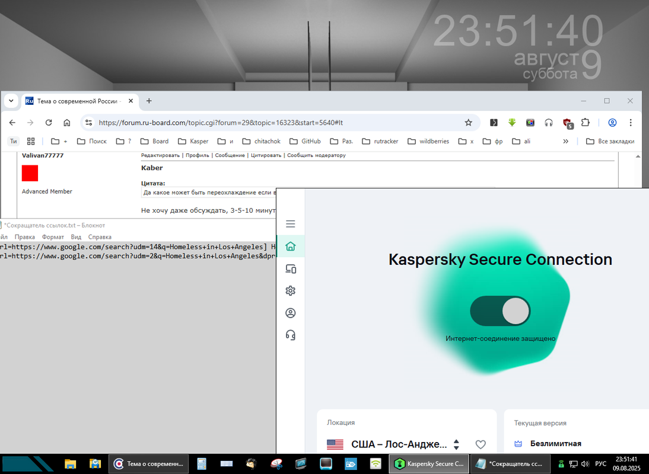
Task: Go forward in Chrome
Action: [x=30, y=123]
